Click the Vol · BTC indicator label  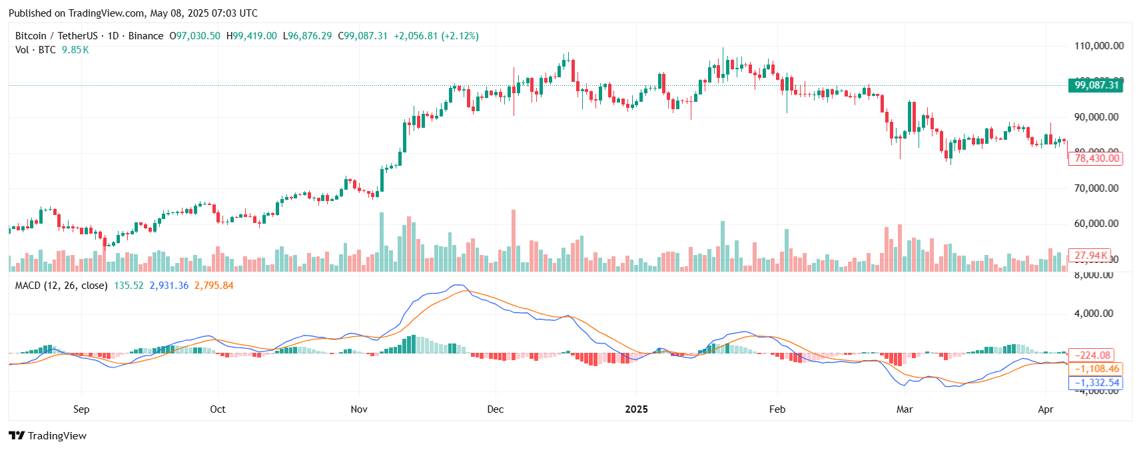click(35, 50)
